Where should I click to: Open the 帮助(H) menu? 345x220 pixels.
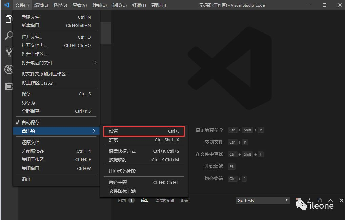[x=158, y=5]
